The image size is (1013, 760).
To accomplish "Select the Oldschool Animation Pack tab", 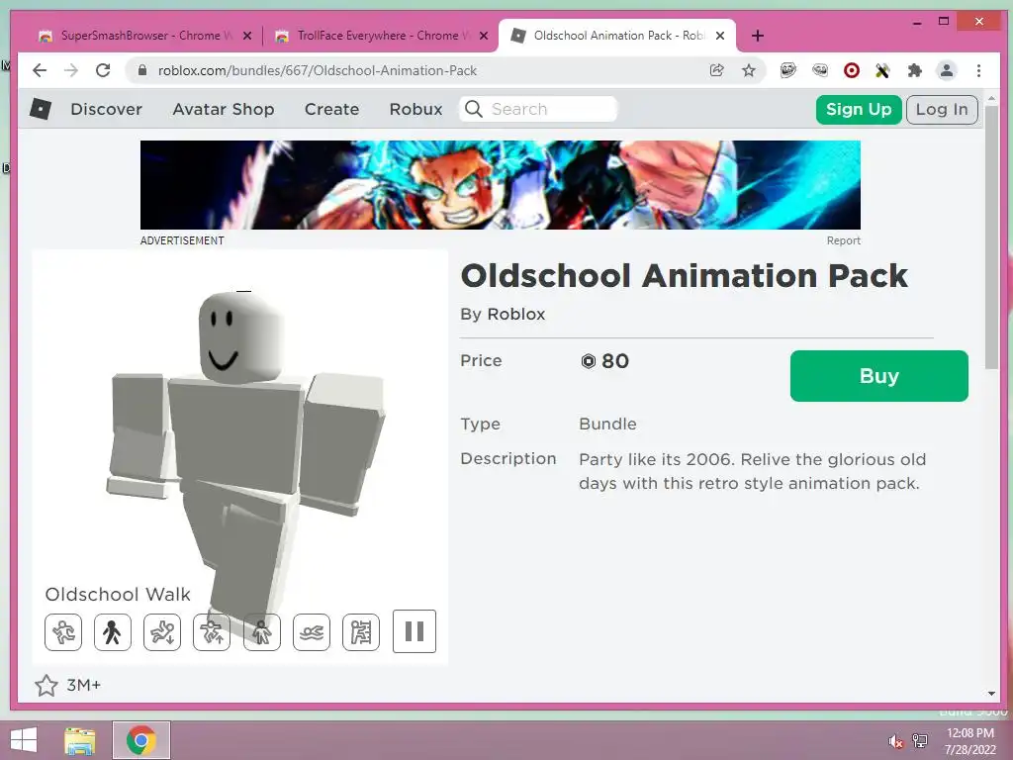I will pyautogui.click(x=617, y=36).
